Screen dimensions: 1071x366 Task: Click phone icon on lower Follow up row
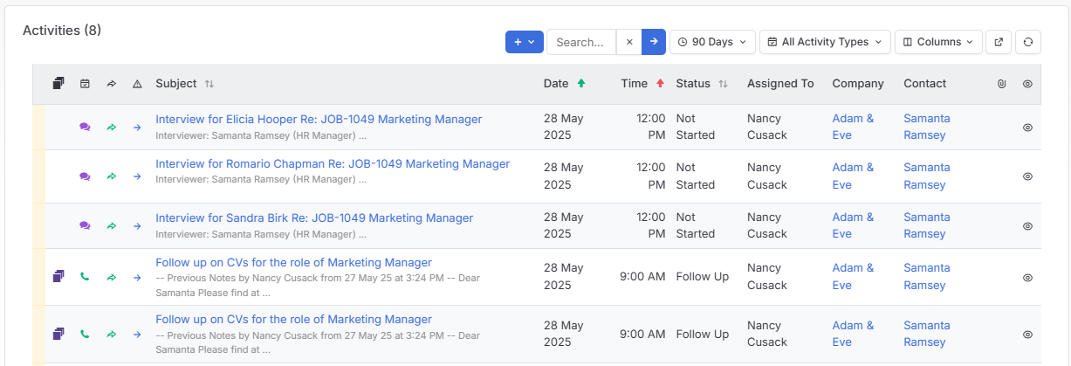tap(85, 334)
